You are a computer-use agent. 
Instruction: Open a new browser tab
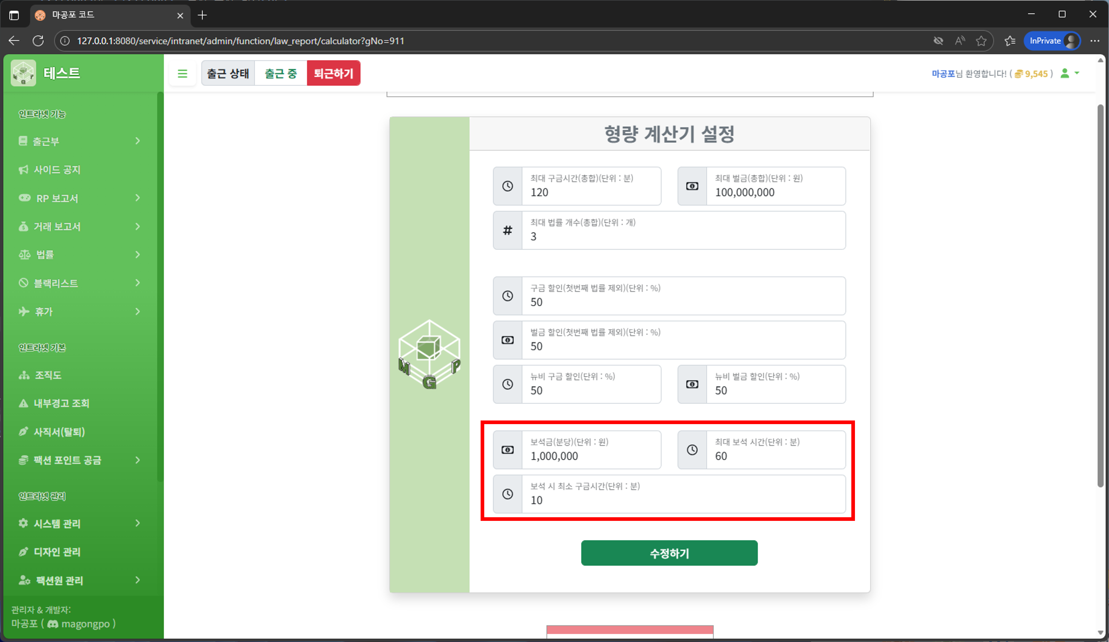tap(202, 15)
